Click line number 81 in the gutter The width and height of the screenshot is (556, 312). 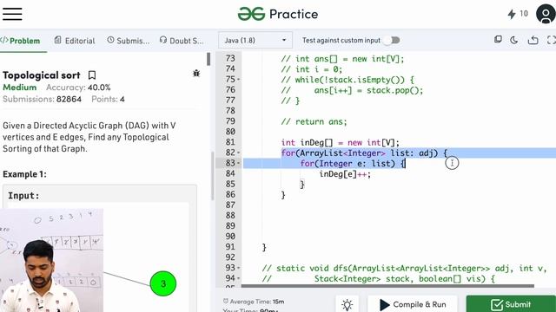230,142
